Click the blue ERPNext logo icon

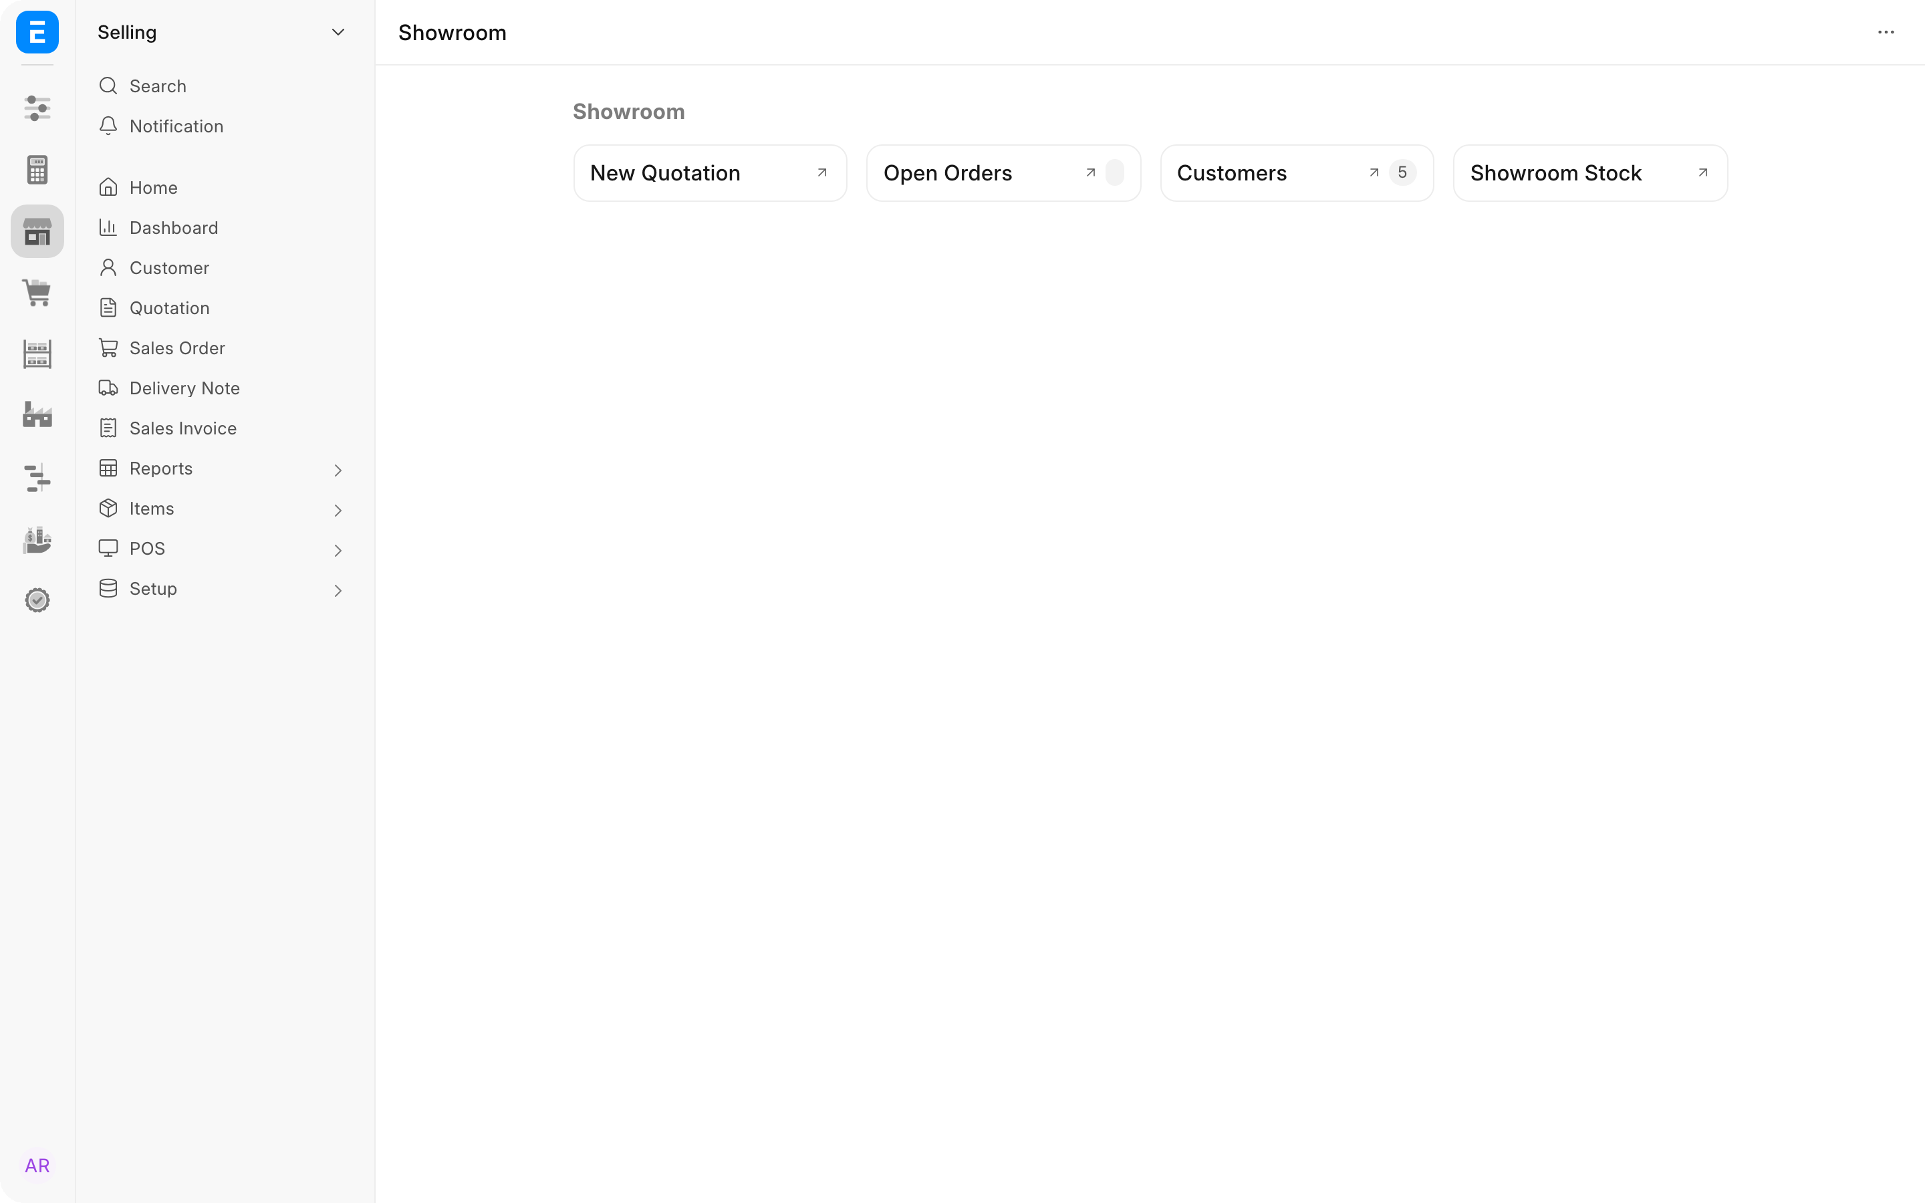pyautogui.click(x=37, y=32)
